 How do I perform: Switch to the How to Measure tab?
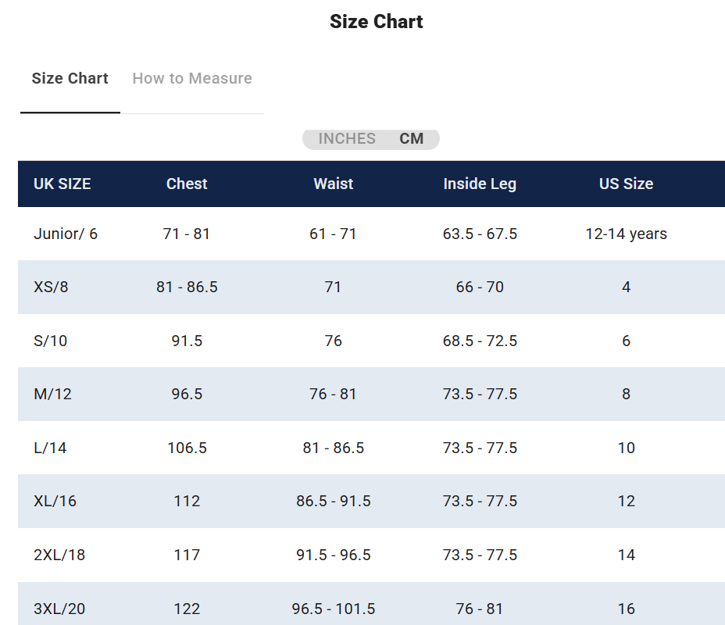pos(192,79)
